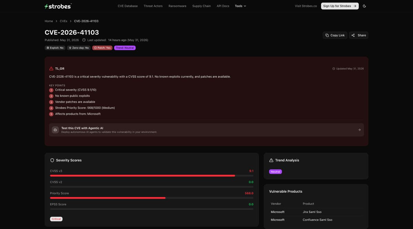Click the 9.1 CVSS v3 value
This screenshot has width=413, height=229.
(x=251, y=171)
